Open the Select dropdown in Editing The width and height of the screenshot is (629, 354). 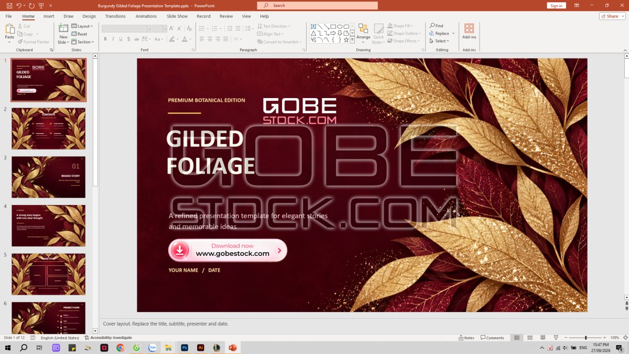coord(439,41)
